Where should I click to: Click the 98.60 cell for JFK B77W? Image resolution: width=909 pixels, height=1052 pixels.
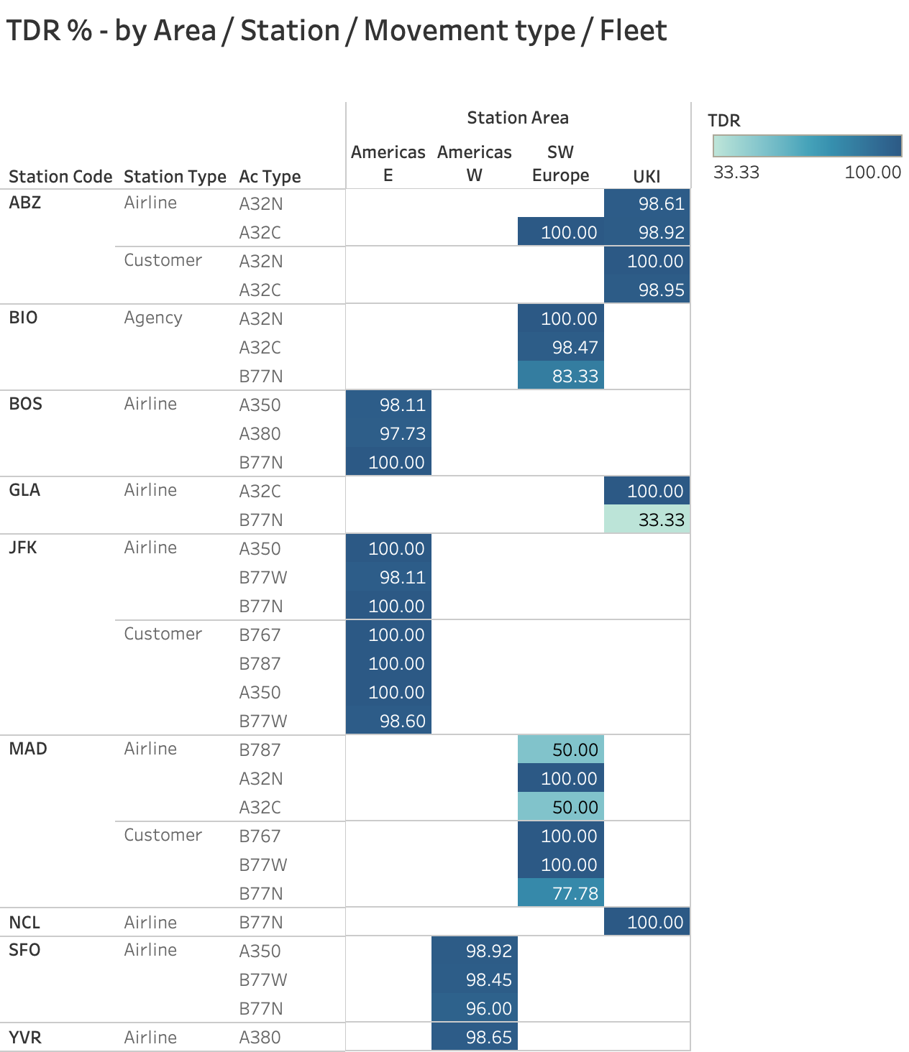(388, 721)
